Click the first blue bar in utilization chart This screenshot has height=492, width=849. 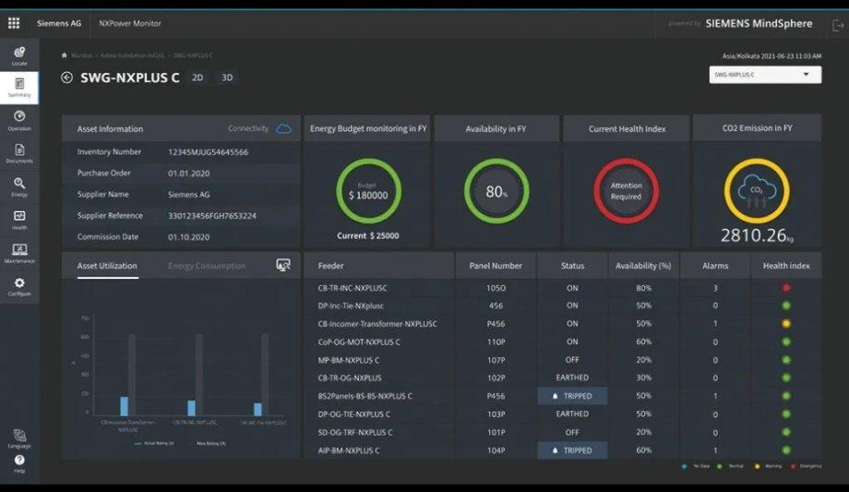(124, 406)
